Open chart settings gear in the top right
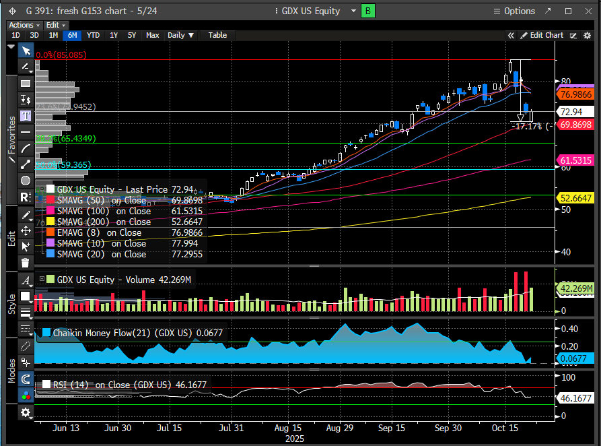Screen dimensions: 601x446 (x=587, y=35)
